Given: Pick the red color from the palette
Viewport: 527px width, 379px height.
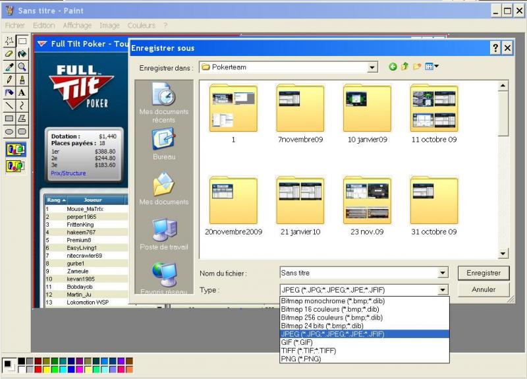Looking at the screenshot, I should click(x=38, y=370).
